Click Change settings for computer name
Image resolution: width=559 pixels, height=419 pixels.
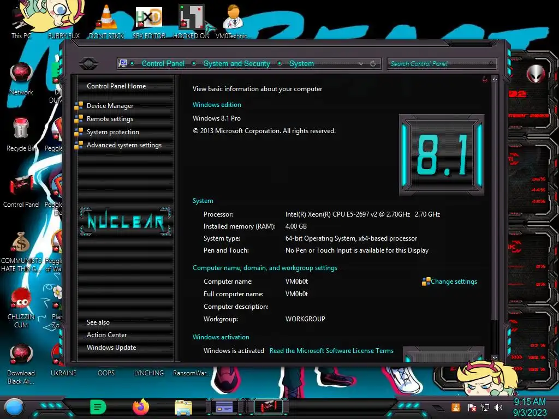pyautogui.click(x=454, y=282)
